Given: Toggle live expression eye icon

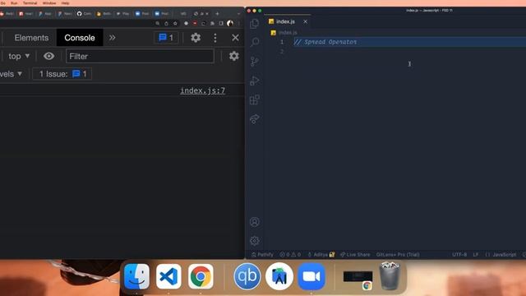Looking at the screenshot, I should (x=48, y=56).
